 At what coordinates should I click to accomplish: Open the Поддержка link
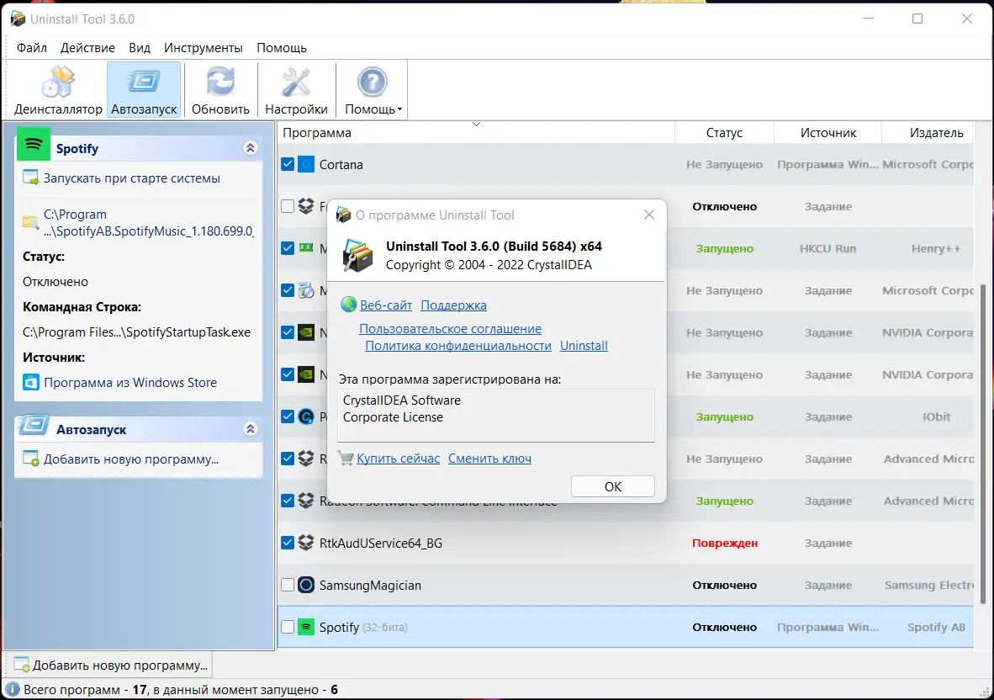pos(454,305)
